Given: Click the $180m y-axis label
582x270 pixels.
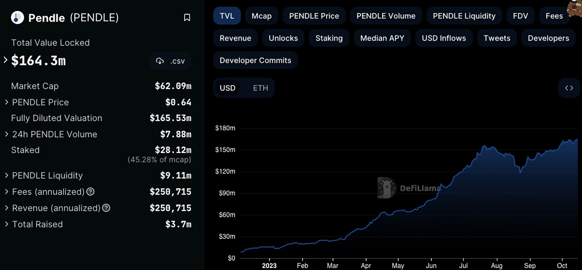Looking at the screenshot, I should 225,128.
